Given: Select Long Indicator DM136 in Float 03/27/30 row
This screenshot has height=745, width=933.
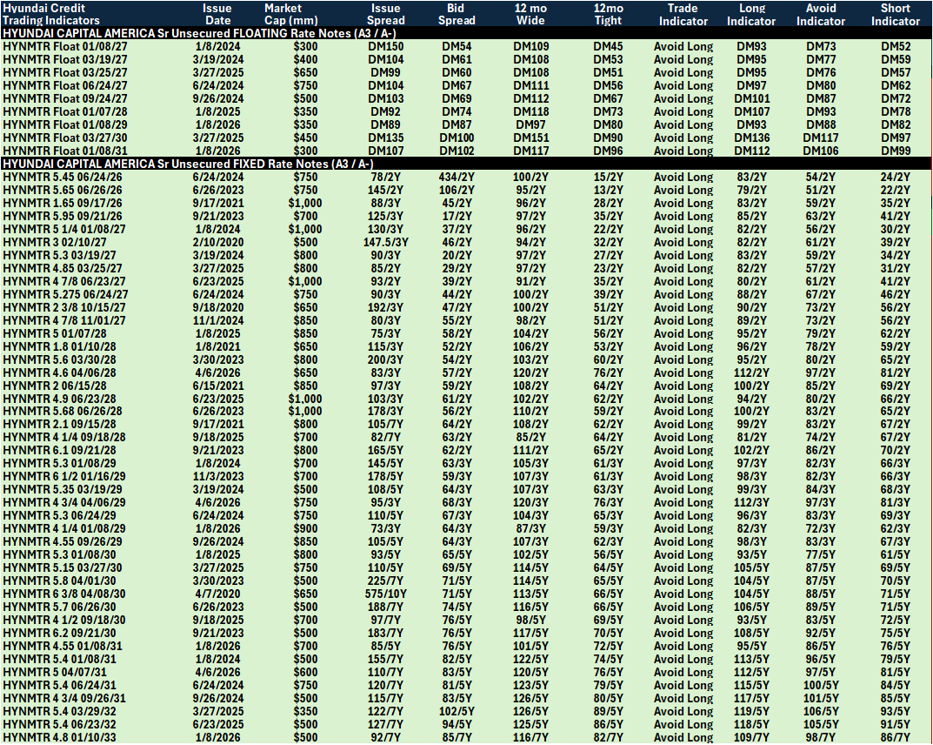Looking at the screenshot, I should [751, 138].
